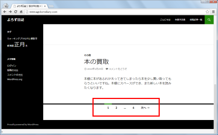218x135 pixels.
Task: Click the タグ widget heading
Action: pos(9,32)
